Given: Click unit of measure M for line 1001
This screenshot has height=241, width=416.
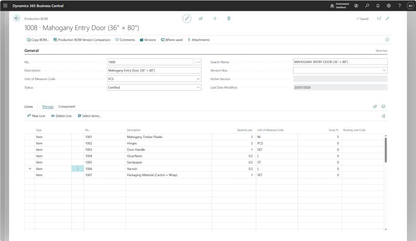Looking at the screenshot, I should [x=277, y=137].
